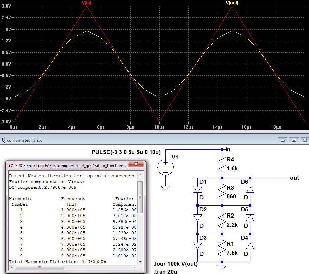Select resistor R2 zigzag symbol
This screenshot has height=274, width=309.
[x=222, y=220]
